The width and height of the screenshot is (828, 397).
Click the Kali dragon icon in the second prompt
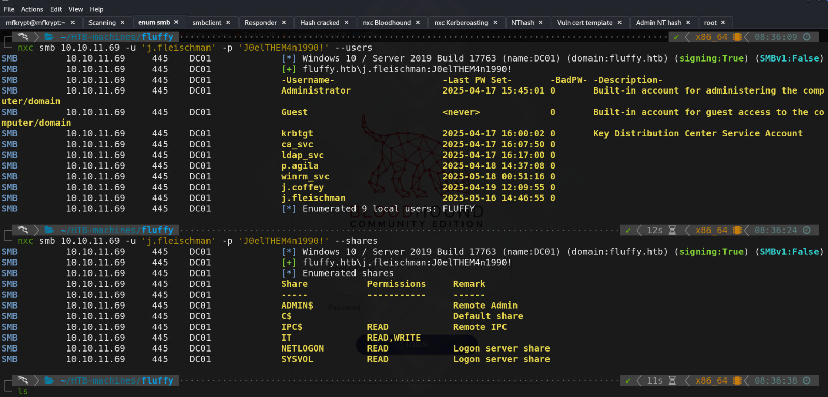pos(23,230)
